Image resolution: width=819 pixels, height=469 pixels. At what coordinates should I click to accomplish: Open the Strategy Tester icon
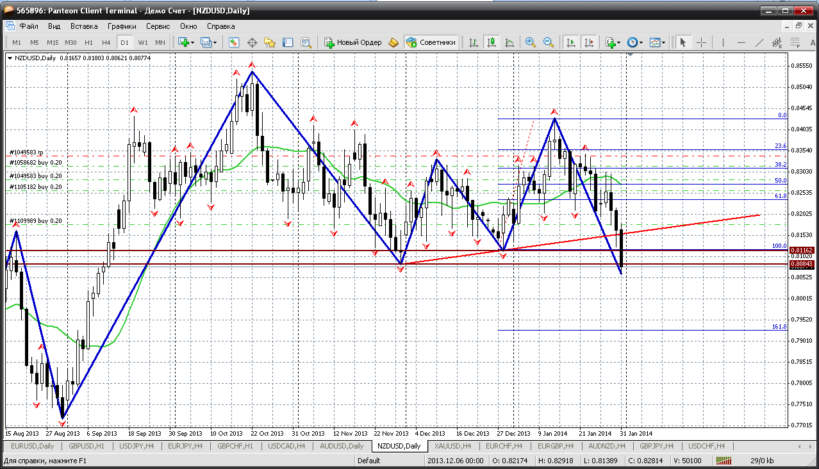[x=306, y=42]
